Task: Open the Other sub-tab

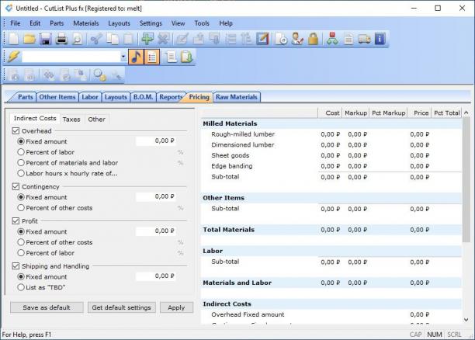Action: tap(97, 120)
